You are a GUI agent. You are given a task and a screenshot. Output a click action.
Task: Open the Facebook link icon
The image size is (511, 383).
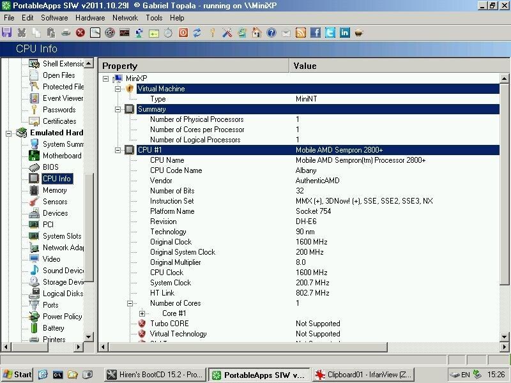pyautogui.click(x=315, y=33)
